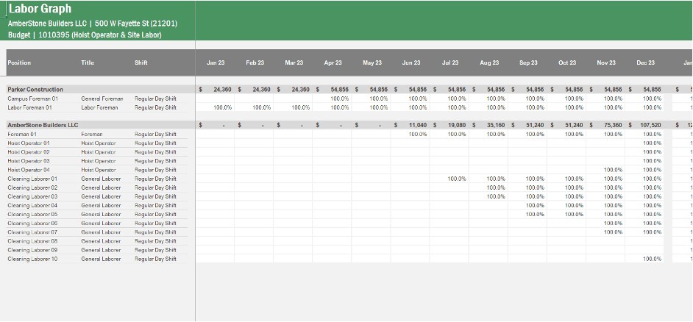
Task: Select the Cleaning Laborer 10 position cell
Action: pyautogui.click(x=32, y=259)
